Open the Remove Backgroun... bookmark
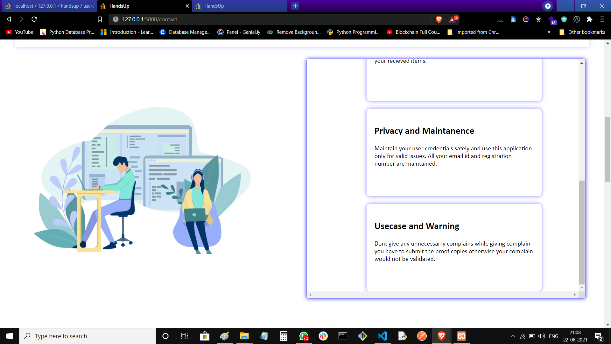 pos(294,32)
